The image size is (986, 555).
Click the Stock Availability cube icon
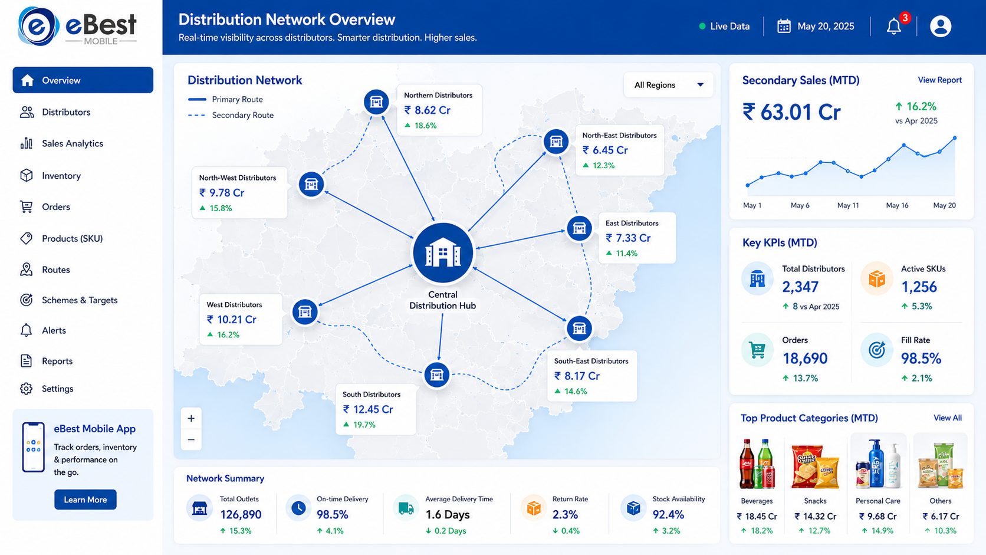633,508
